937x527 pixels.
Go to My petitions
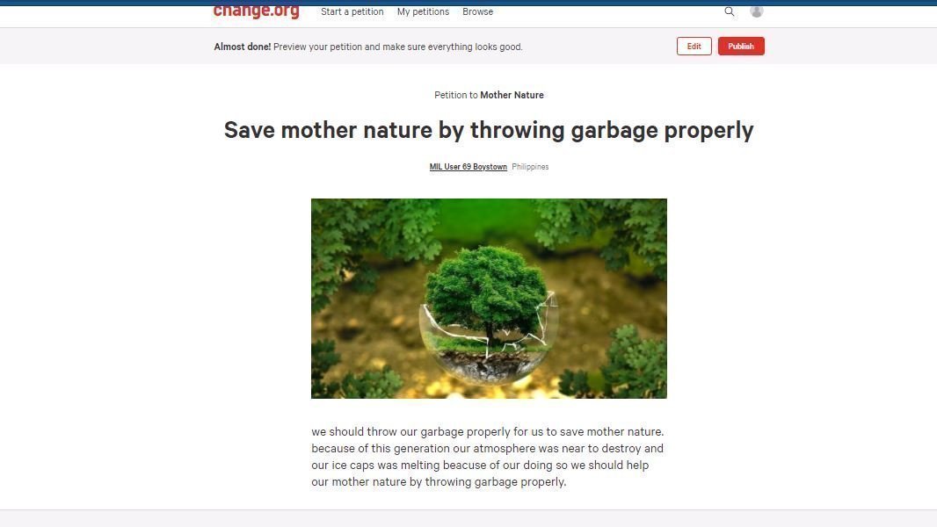click(x=423, y=12)
